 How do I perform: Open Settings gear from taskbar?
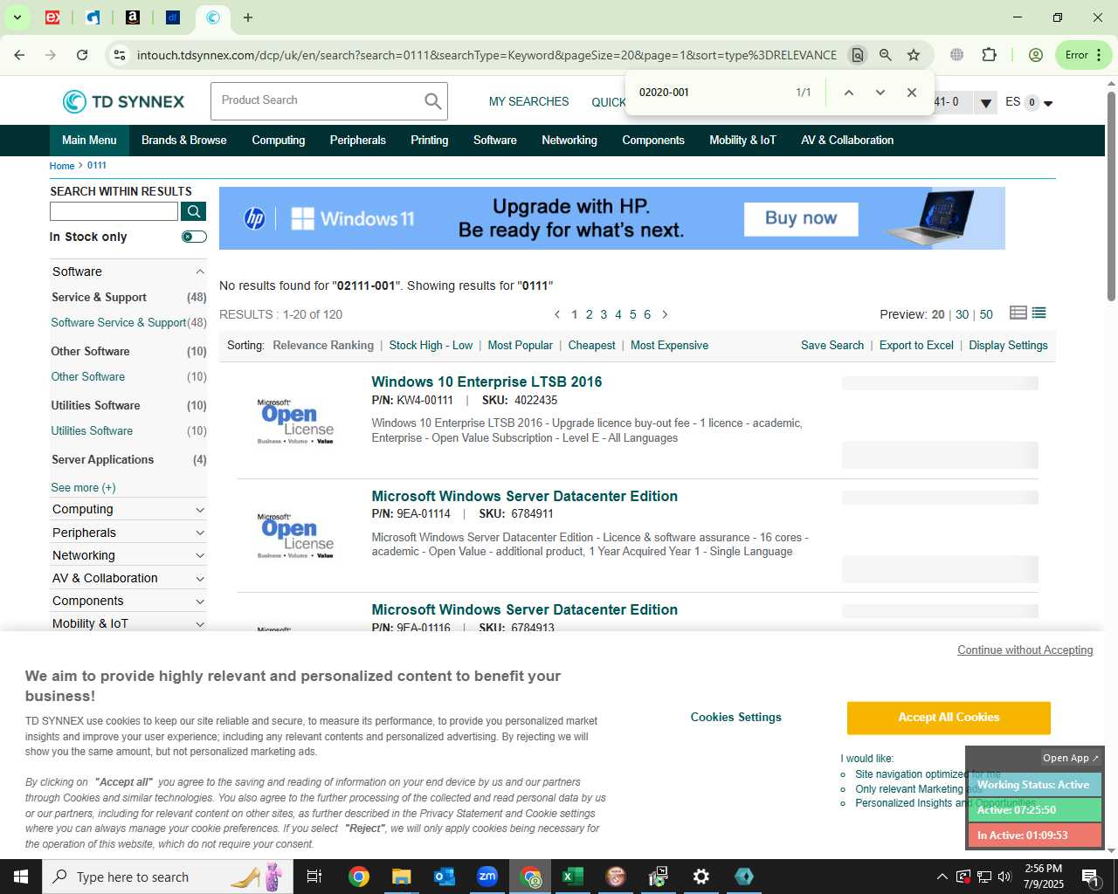click(701, 877)
